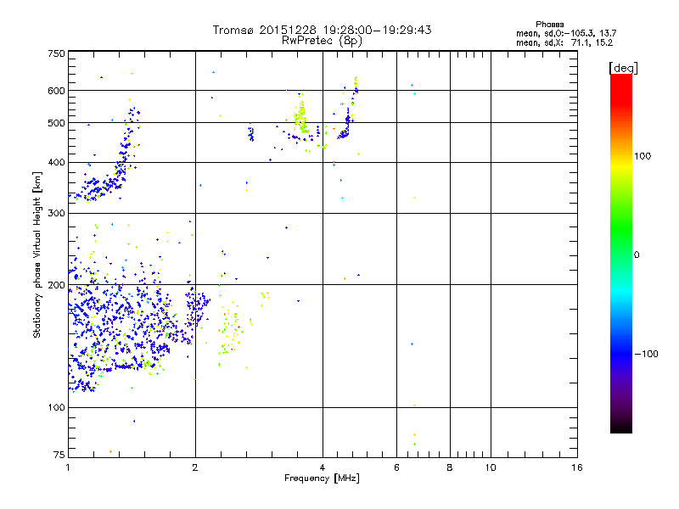The width and height of the screenshot is (679, 509).
Task: Click the x-axis tick label '8'
Action: (x=450, y=467)
